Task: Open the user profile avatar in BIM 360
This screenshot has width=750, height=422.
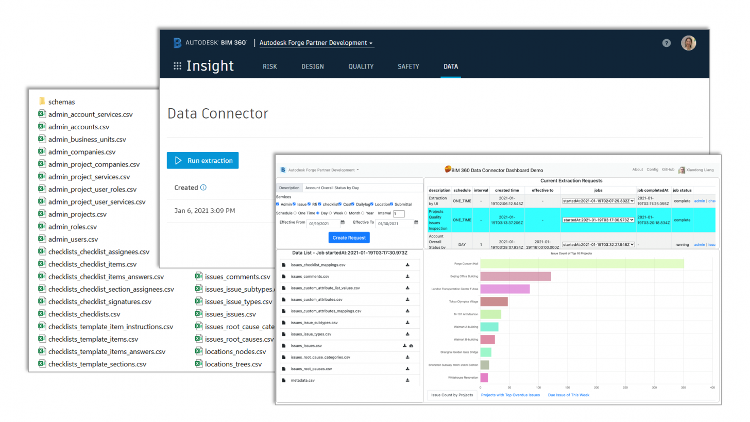Action: tap(688, 43)
